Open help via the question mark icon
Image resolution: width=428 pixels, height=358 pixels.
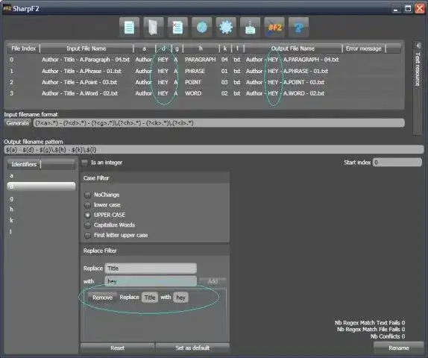click(298, 28)
